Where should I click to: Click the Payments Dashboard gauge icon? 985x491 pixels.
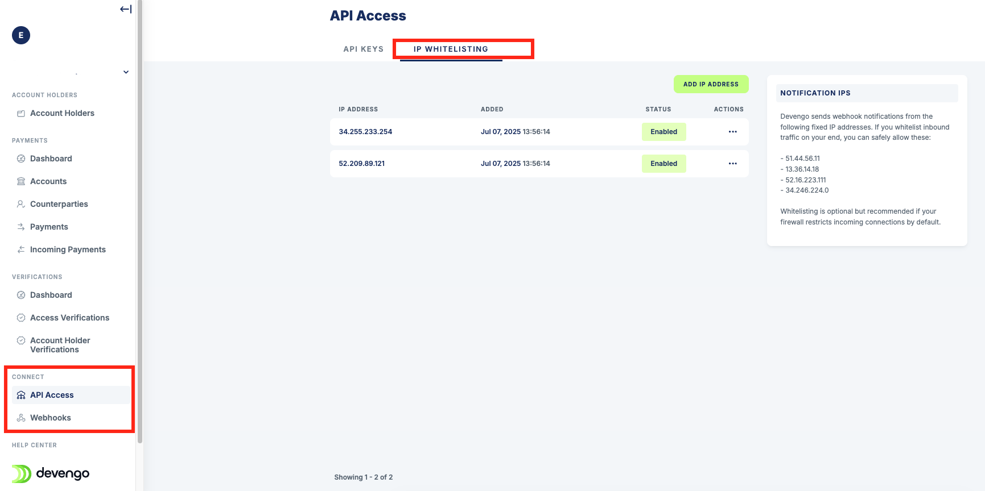(21, 159)
